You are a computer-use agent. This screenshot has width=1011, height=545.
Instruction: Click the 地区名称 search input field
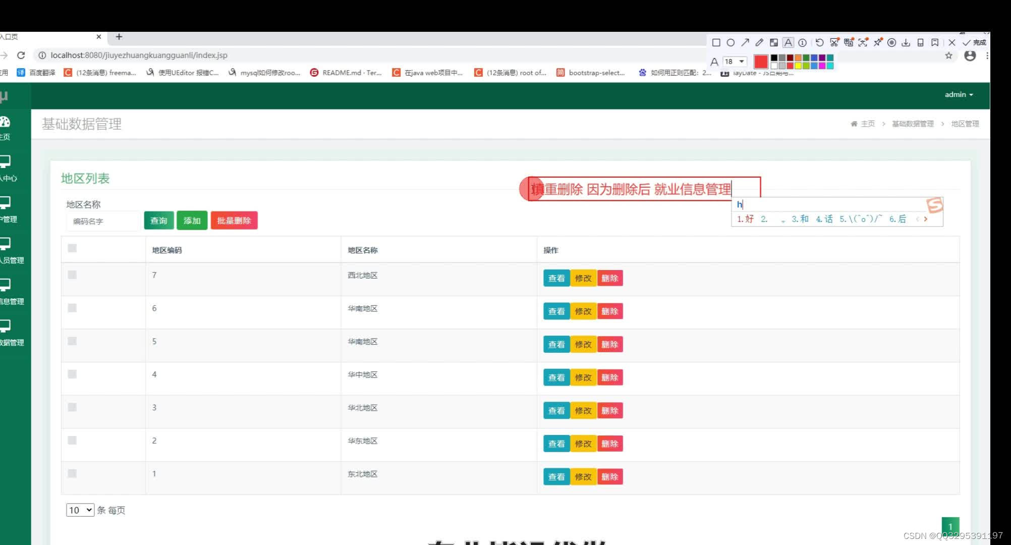point(103,221)
